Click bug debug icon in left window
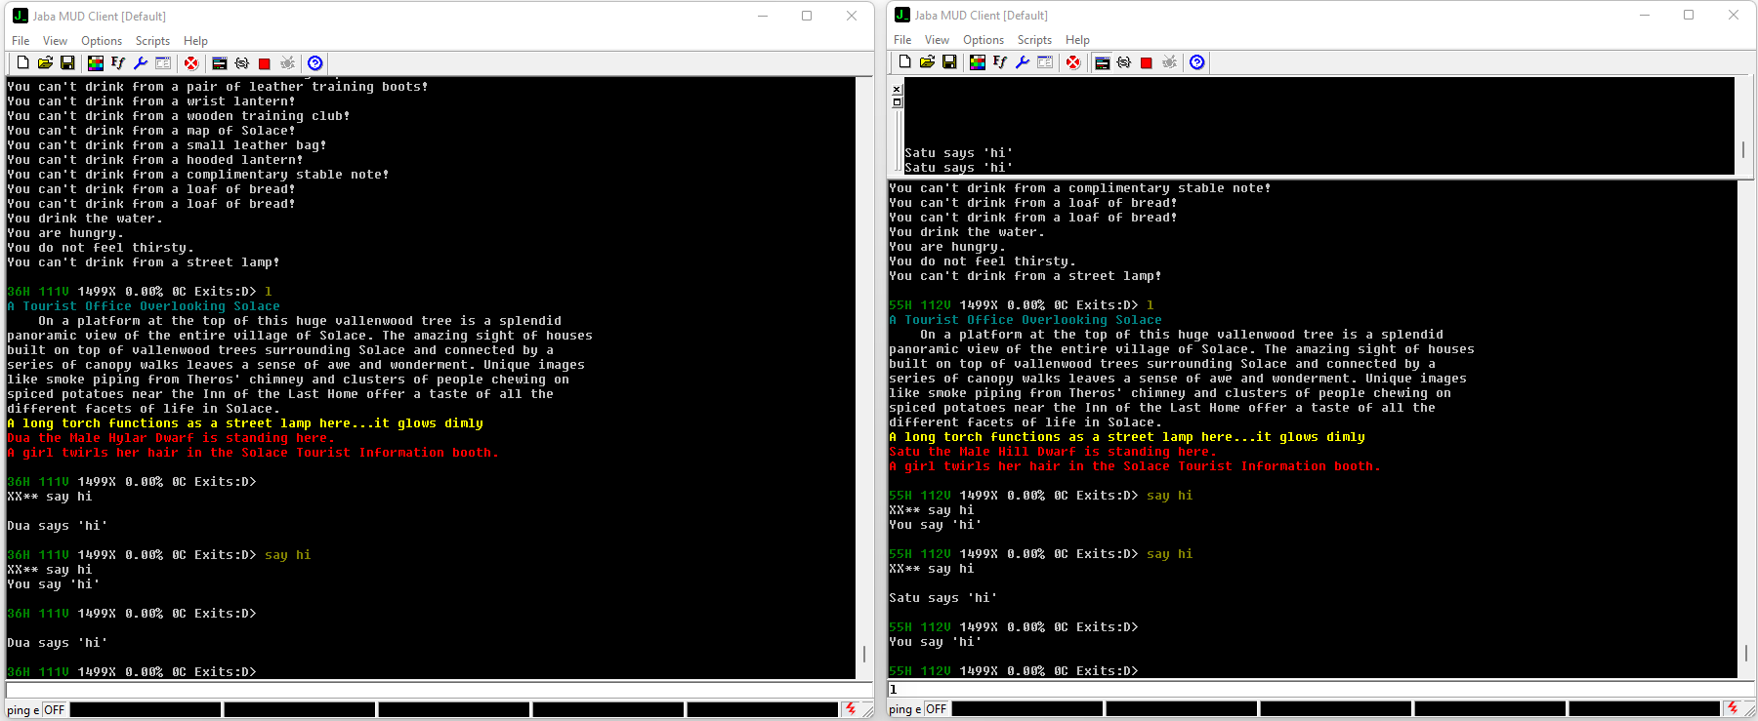Screen dimensions: 1758x721 point(287,62)
